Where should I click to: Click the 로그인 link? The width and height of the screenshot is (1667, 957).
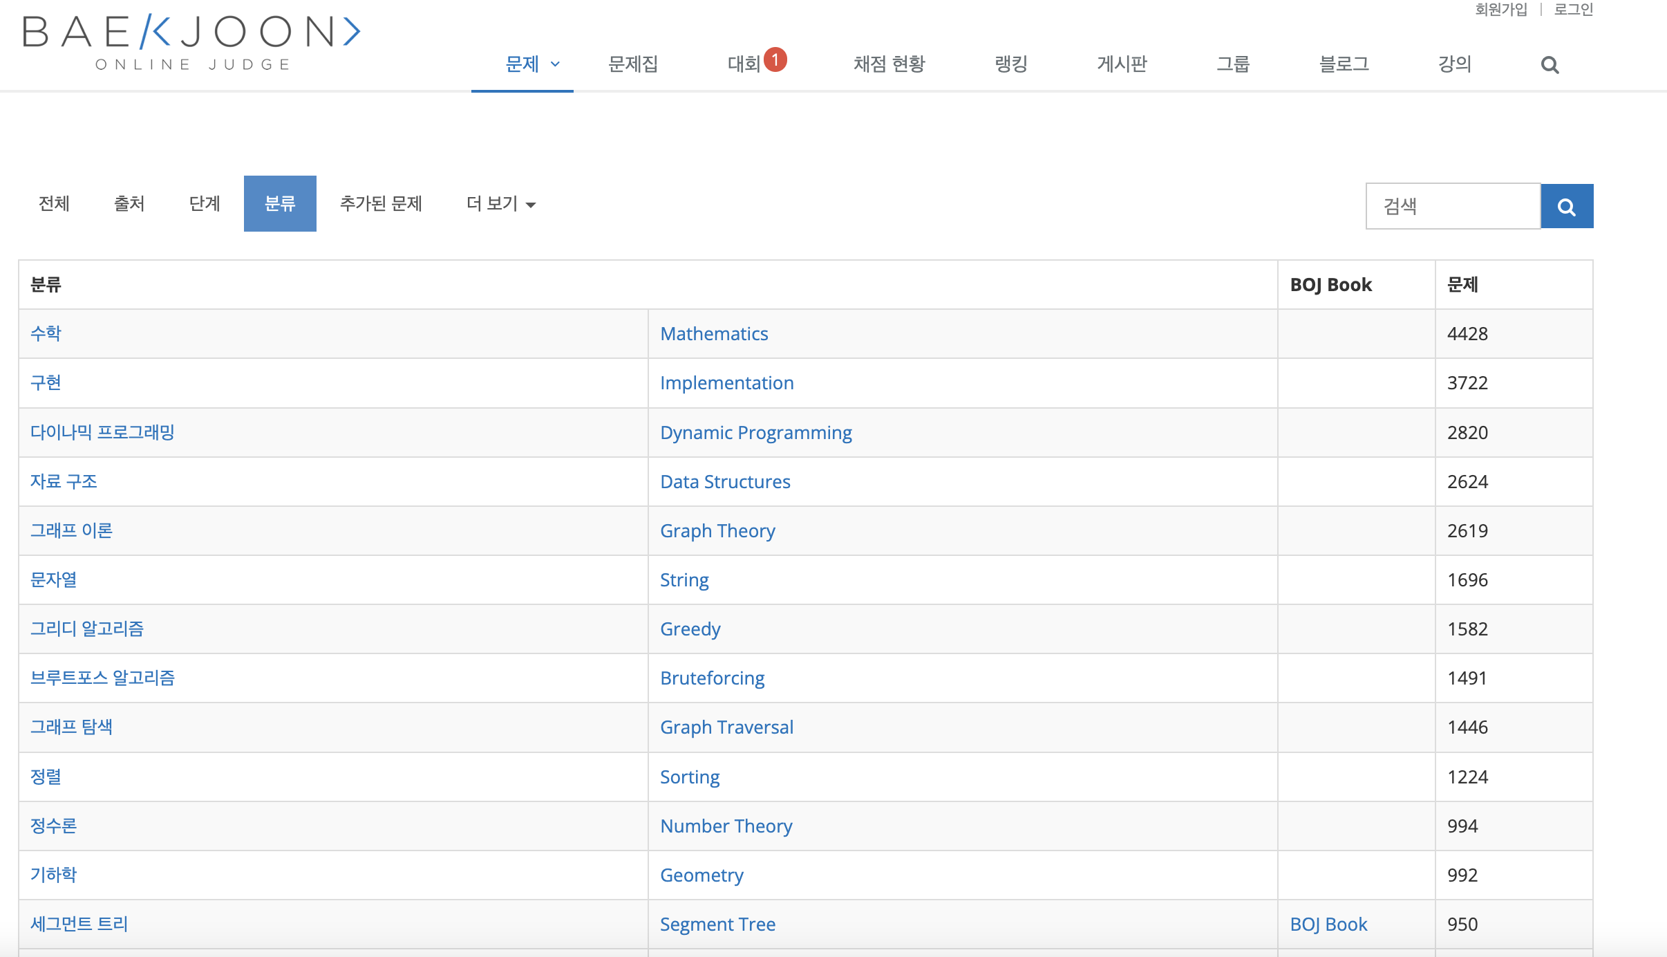pos(1573,10)
